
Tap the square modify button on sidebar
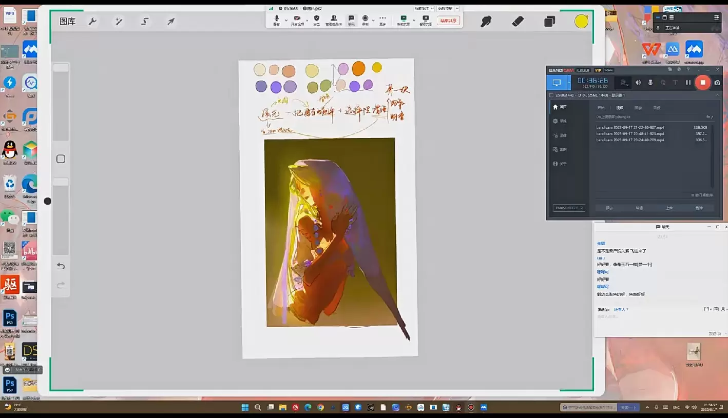click(x=61, y=159)
